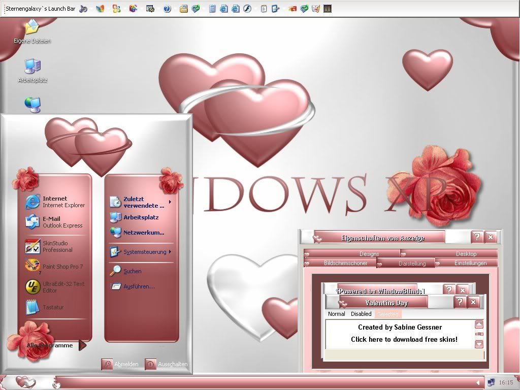Open Arbeitsplatz in the start menu
The image size is (520, 390).
pos(134,217)
